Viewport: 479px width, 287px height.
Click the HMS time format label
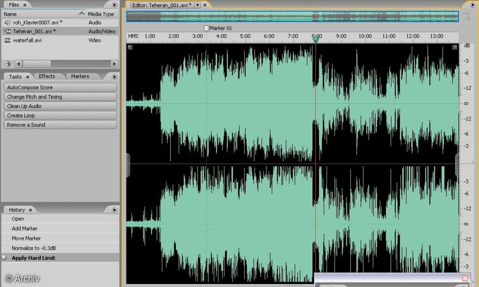133,36
